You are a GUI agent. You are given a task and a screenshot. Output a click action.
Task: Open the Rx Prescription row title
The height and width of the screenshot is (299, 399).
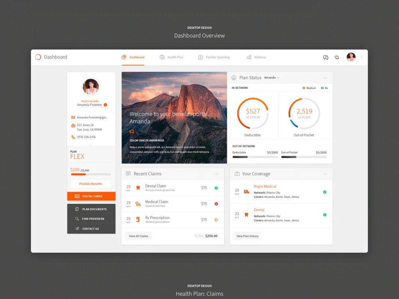coord(157,218)
